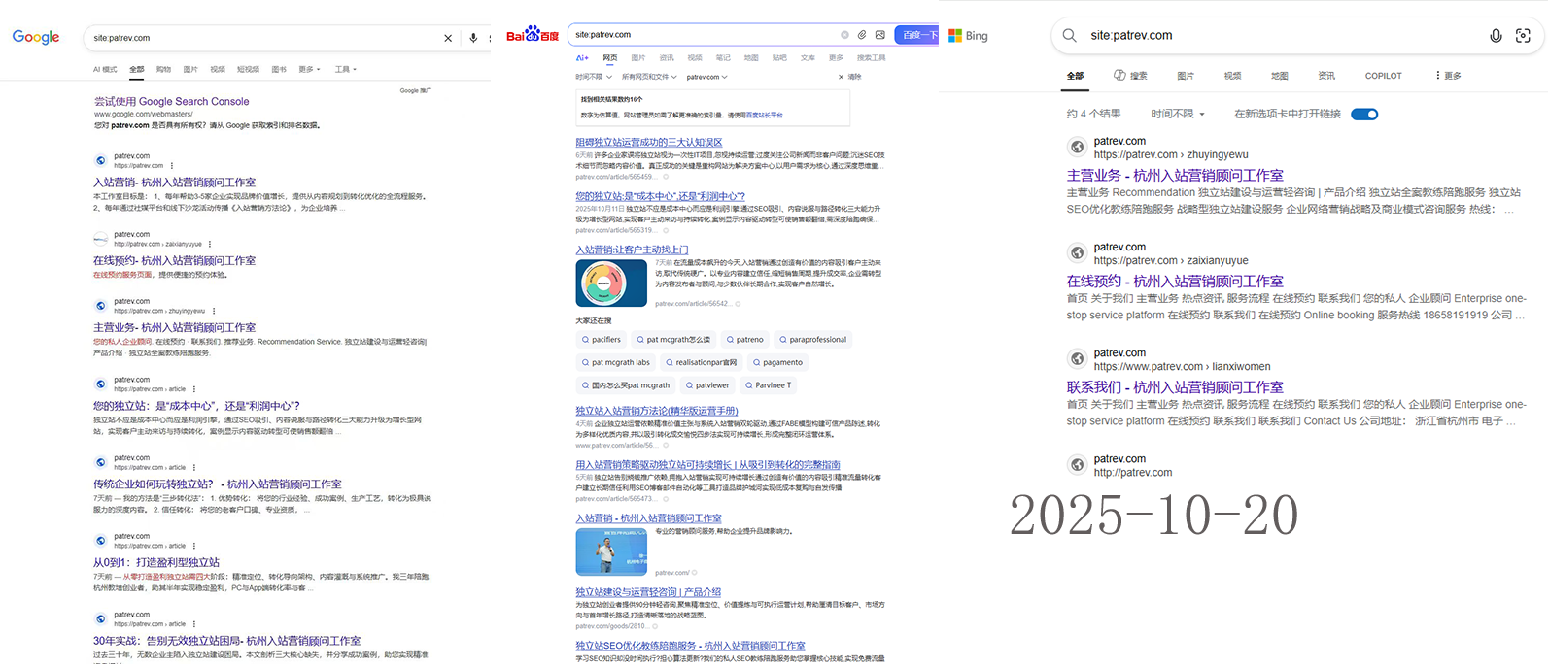Click globe favicon of Bing zhuyingyewu result
Viewport: 1549px width, 667px height.
coord(1077,148)
